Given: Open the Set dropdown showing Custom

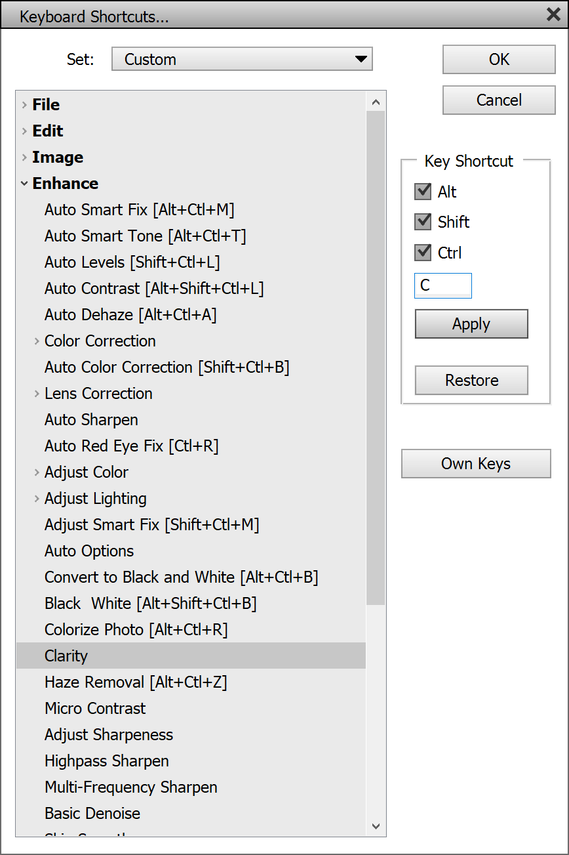Looking at the screenshot, I should (242, 59).
